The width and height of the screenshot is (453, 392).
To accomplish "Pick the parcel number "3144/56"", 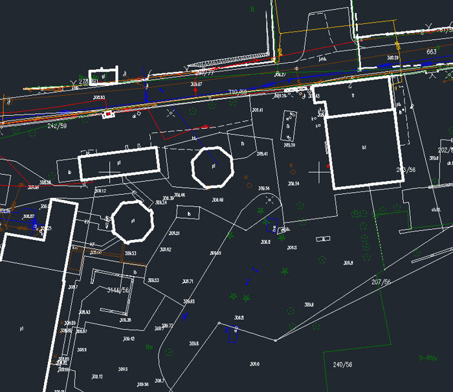I will (x=118, y=290).
